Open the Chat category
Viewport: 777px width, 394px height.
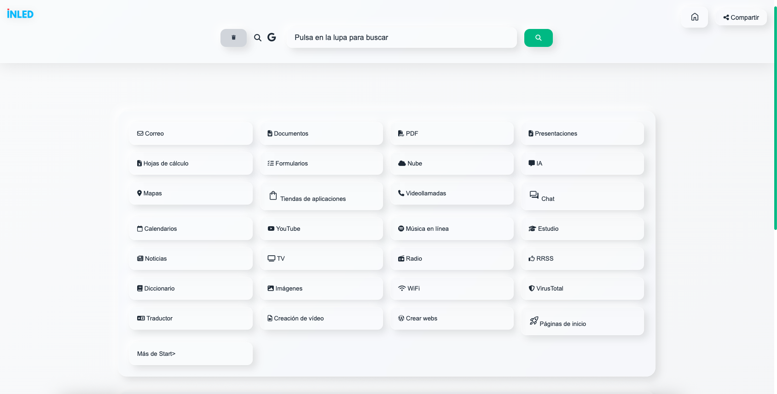[582, 196]
